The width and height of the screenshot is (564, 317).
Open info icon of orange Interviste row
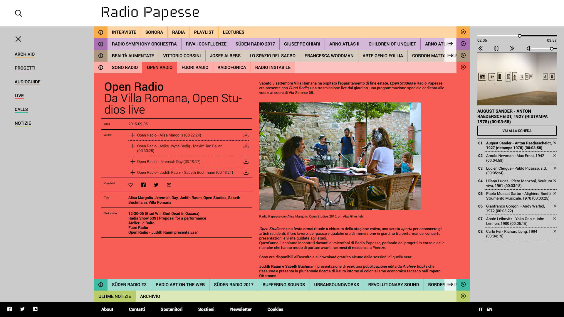[x=101, y=32]
